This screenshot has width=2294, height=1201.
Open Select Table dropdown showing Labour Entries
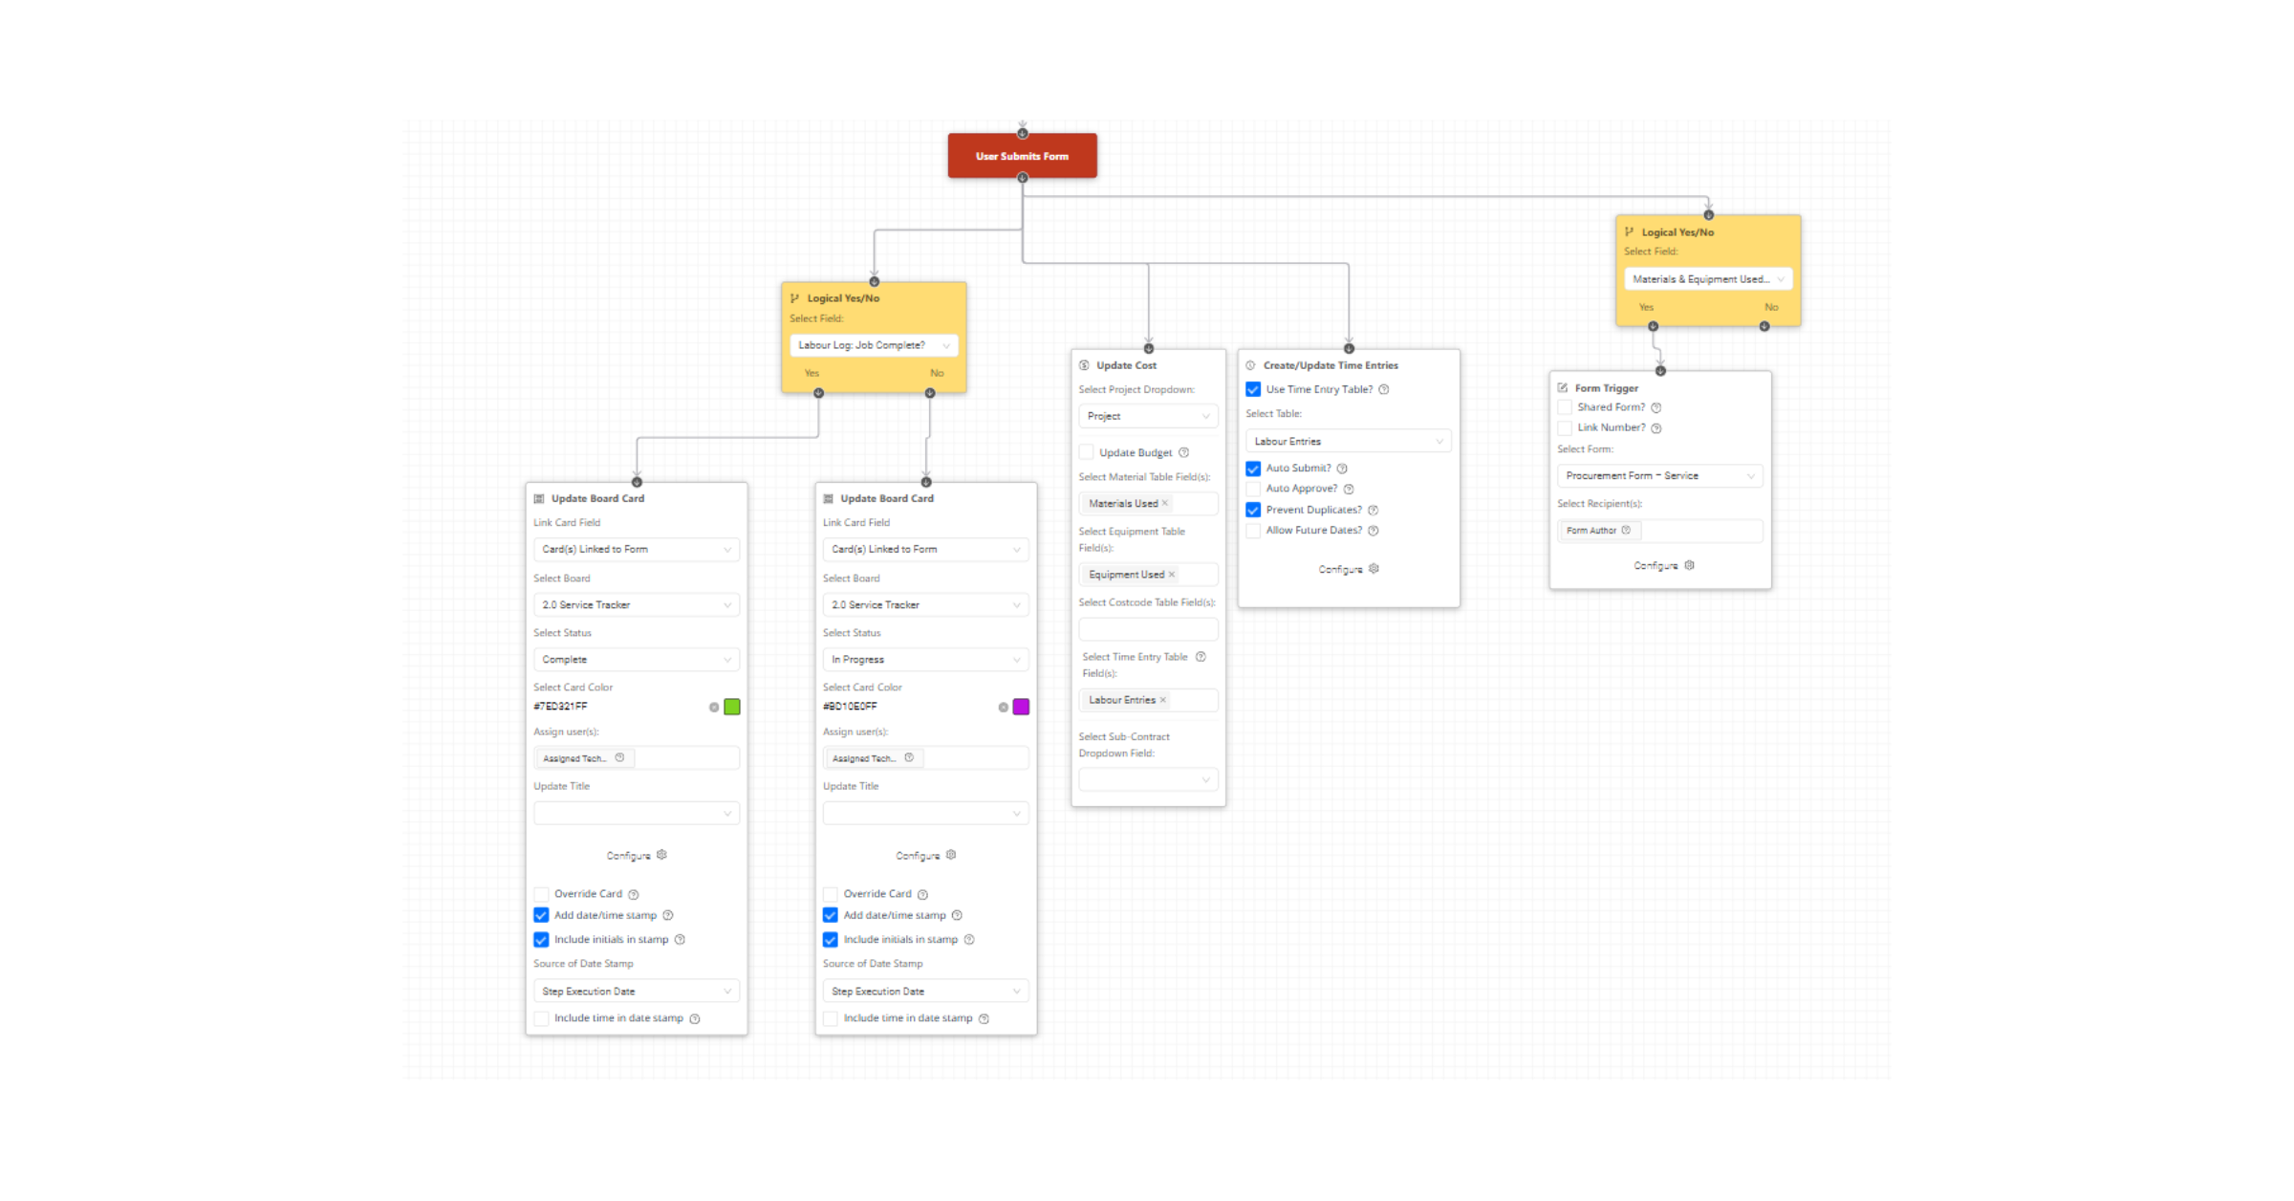(1348, 441)
